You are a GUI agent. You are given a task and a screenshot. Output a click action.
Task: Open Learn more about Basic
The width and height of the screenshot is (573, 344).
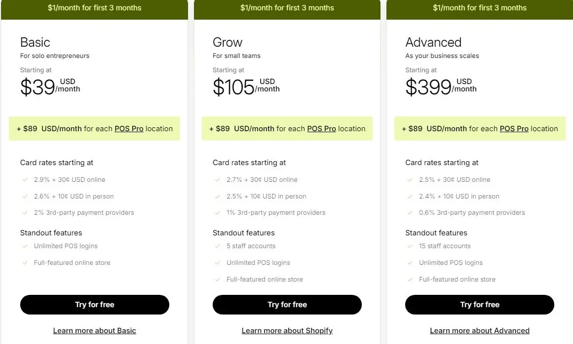coord(95,330)
